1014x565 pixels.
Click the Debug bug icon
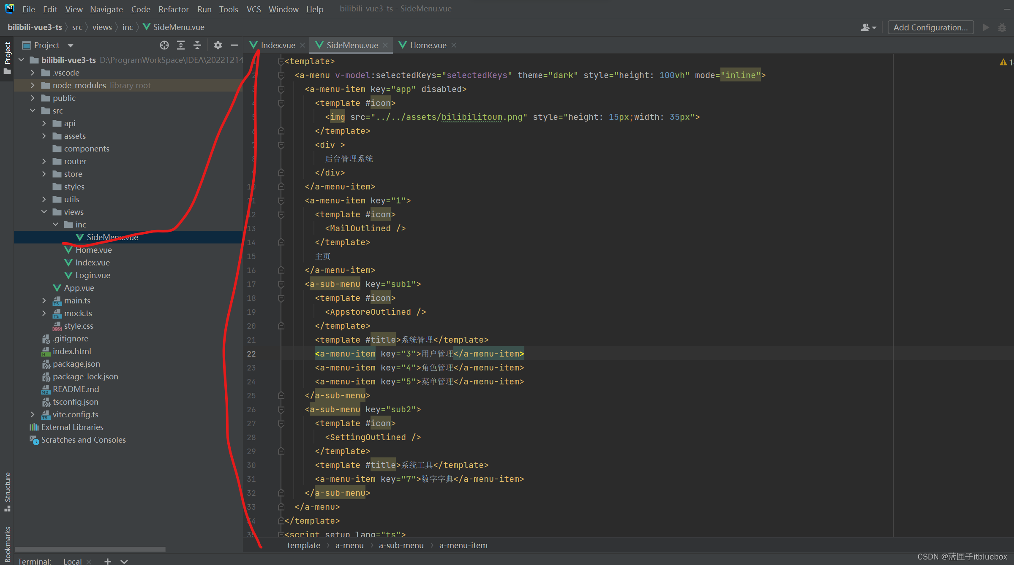(1002, 27)
